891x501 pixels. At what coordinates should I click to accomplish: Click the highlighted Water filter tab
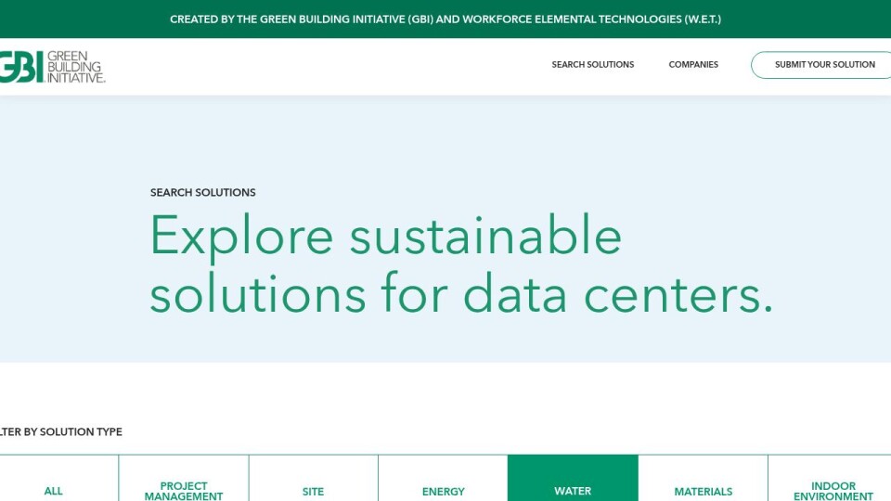(573, 490)
